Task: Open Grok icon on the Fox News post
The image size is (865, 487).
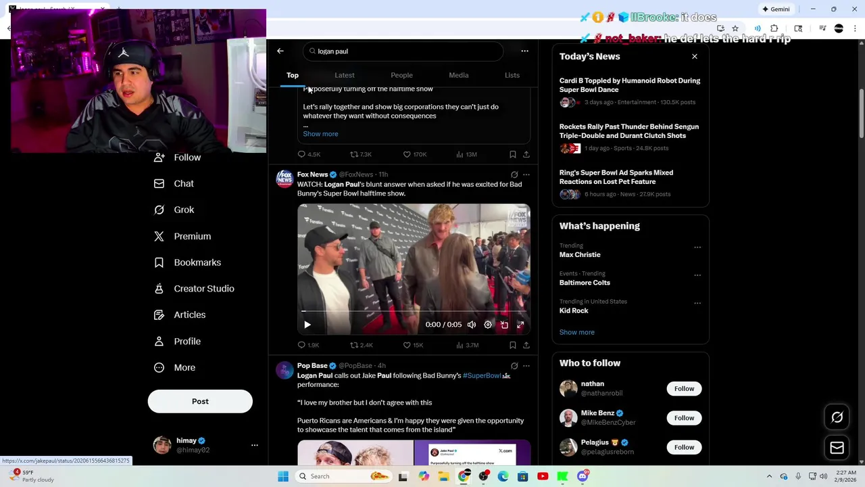Action: [514, 175]
